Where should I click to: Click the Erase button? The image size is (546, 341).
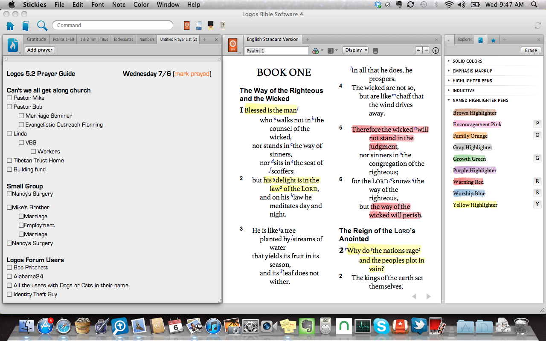531,50
